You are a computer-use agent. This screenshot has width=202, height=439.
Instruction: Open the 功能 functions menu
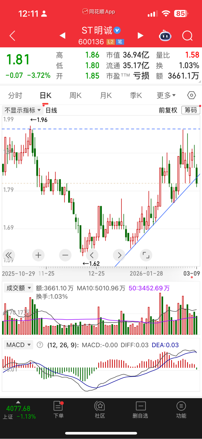pos(181,410)
